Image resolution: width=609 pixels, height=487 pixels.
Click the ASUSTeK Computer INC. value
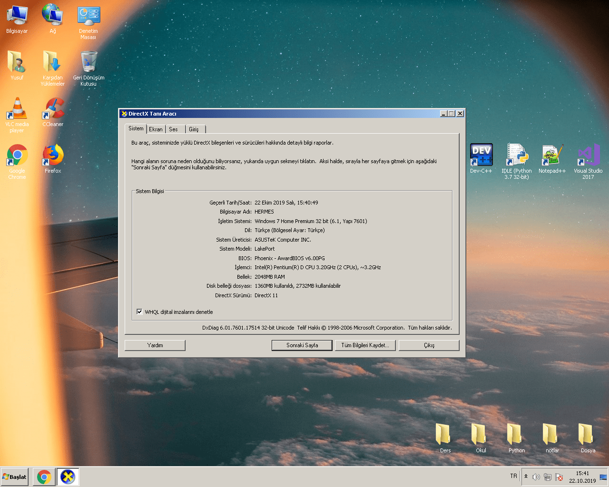(x=283, y=240)
